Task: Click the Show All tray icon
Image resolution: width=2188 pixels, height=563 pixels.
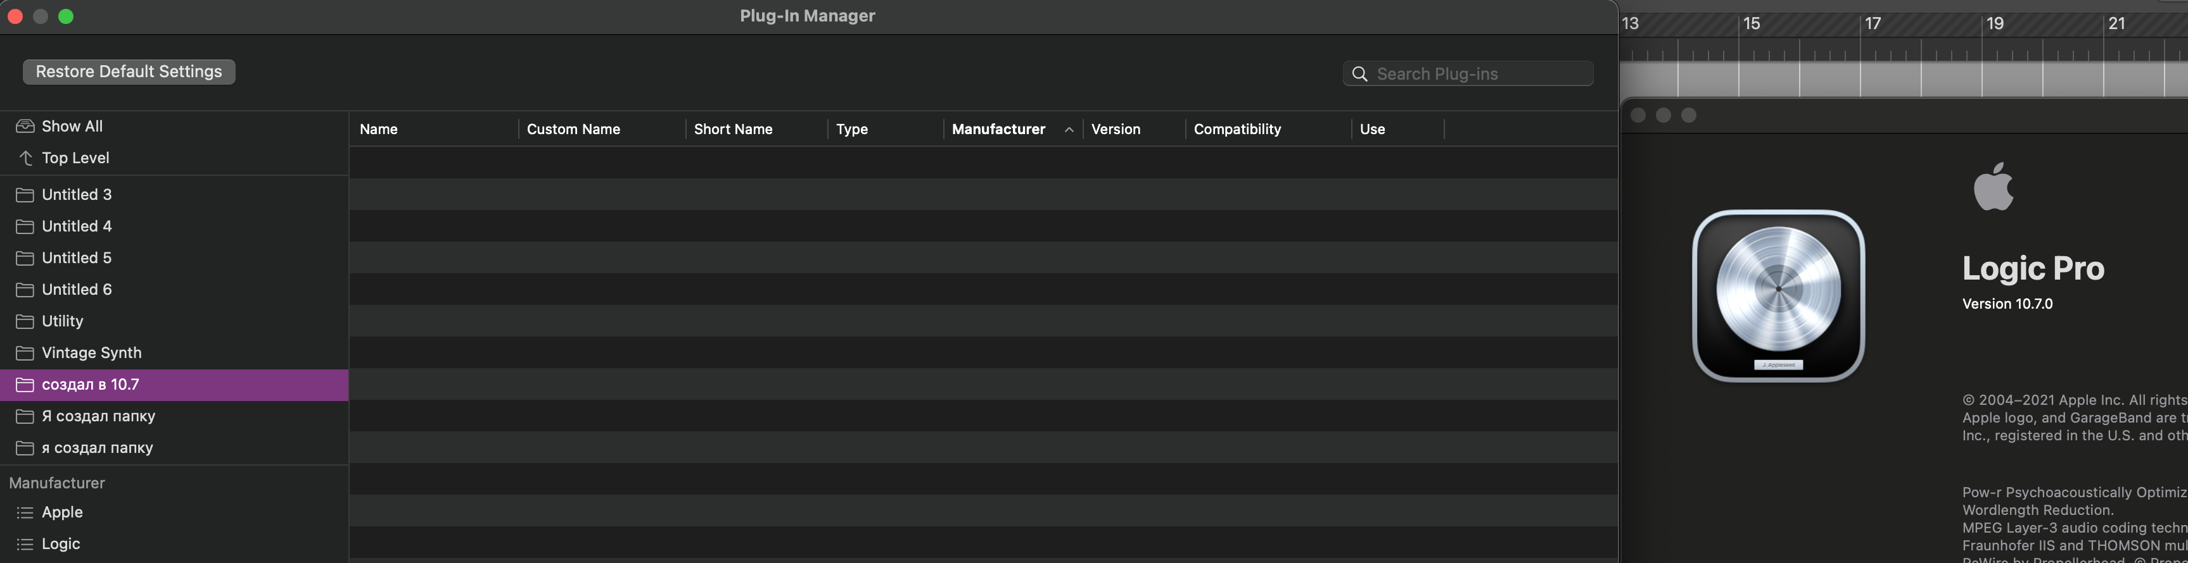Action: 25,127
